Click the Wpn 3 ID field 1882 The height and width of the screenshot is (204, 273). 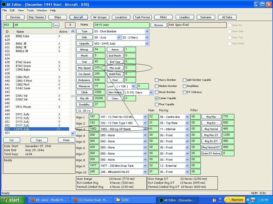(x=94, y=129)
